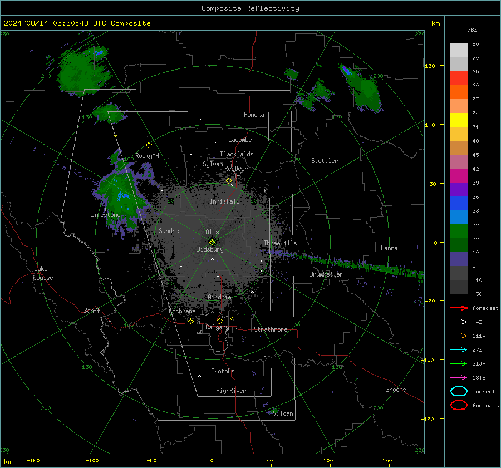Viewport: 501px width, 468px height.
Task: Click the magenta 18TS arrow icon
Action: click(x=459, y=378)
